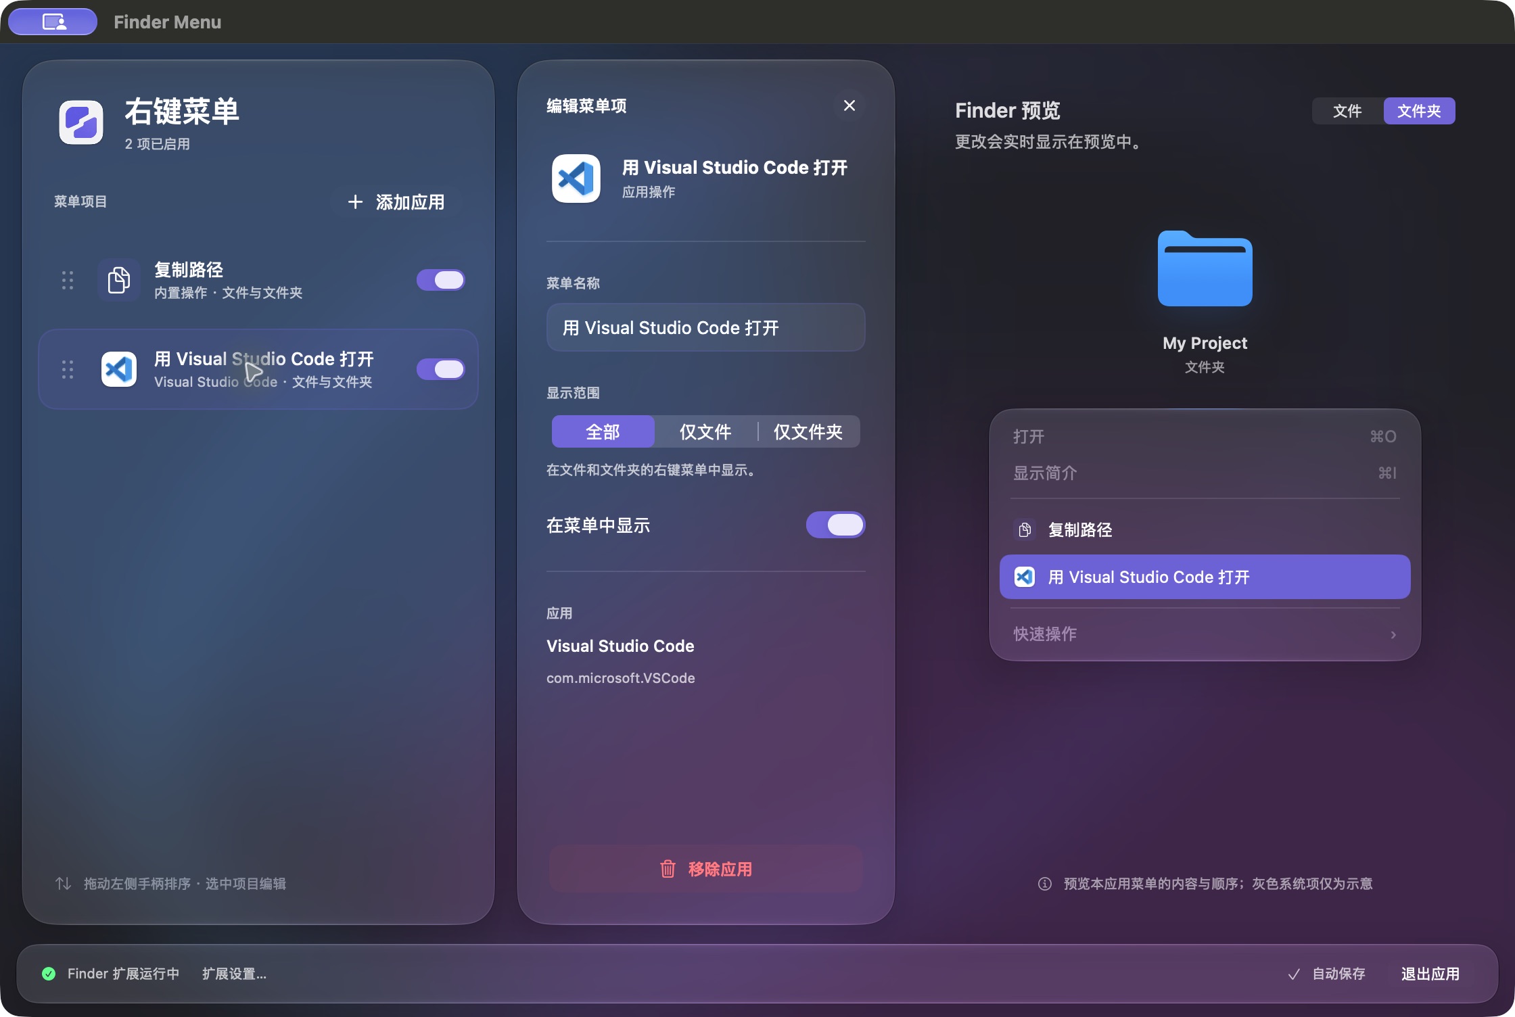Switch preview to 文件 tab
The image size is (1515, 1017).
[x=1347, y=111]
